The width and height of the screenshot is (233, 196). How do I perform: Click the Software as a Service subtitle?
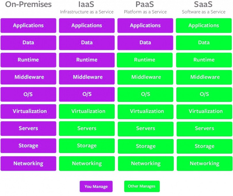click(x=204, y=12)
